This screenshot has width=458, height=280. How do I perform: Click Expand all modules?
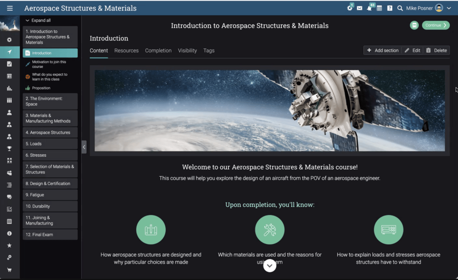[x=38, y=21]
